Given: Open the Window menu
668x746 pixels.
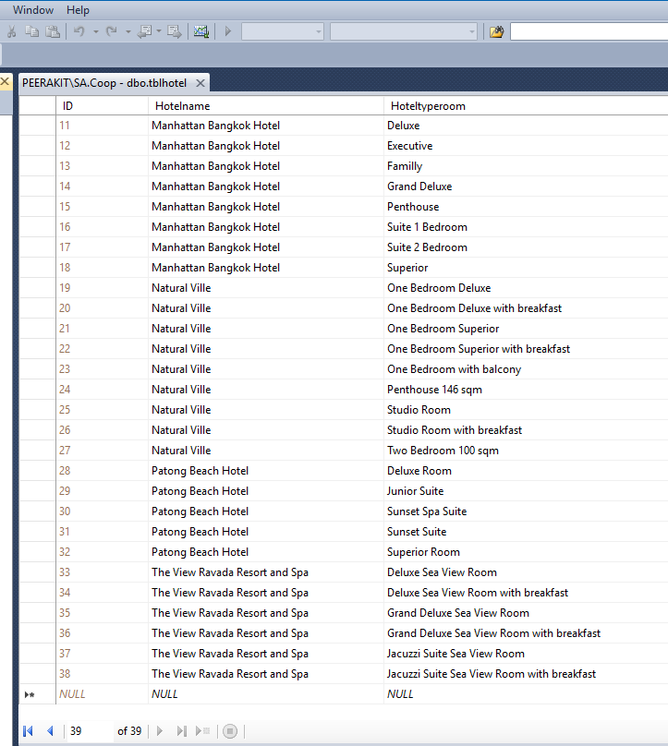Looking at the screenshot, I should tap(33, 10).
